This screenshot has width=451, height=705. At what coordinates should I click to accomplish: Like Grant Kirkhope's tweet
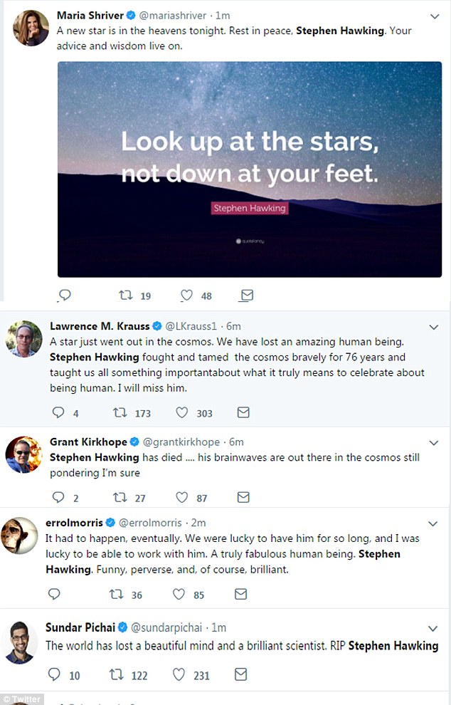182,497
